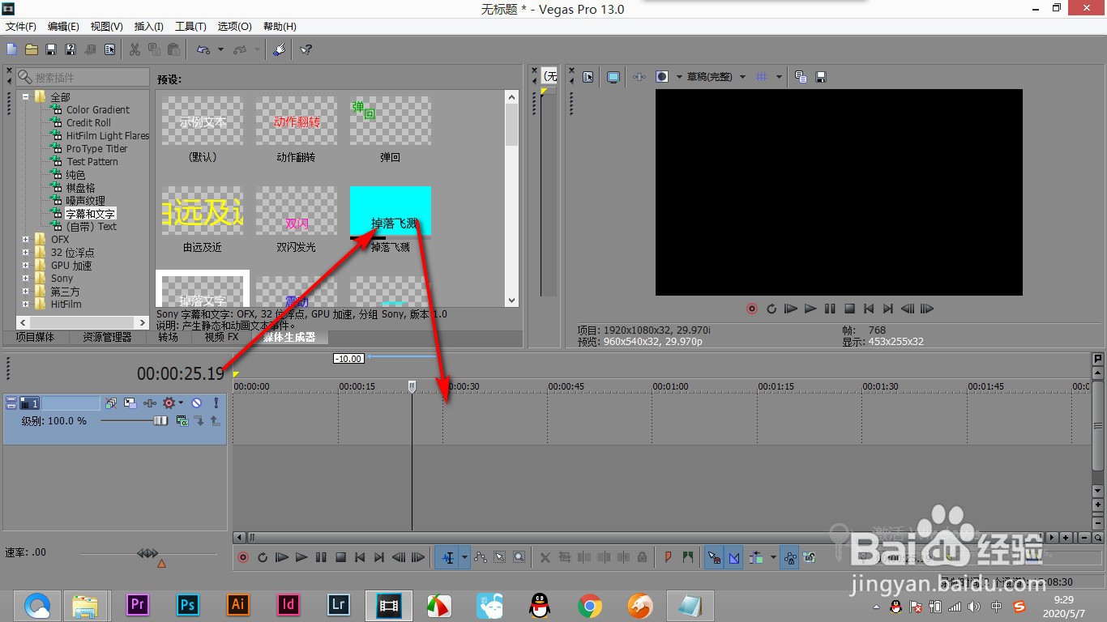Open the 草稿(完整) preview quality dropdown
1107x622 pixels.
(x=716, y=77)
